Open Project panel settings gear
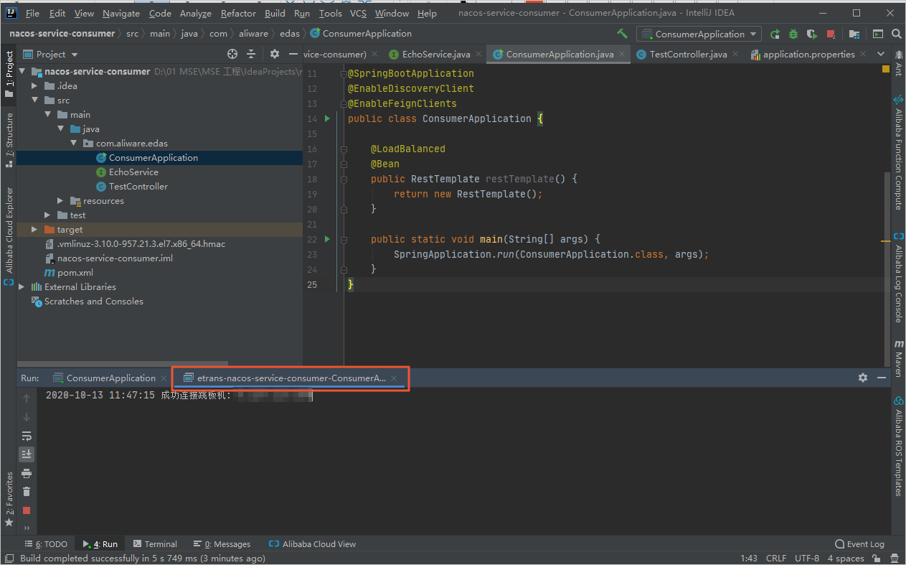This screenshot has width=906, height=565. (x=274, y=54)
